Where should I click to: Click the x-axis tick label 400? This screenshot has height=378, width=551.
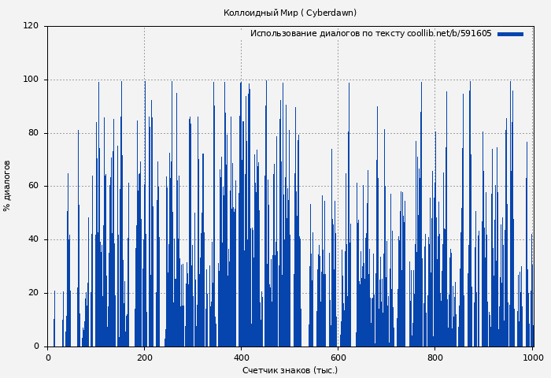242,358
